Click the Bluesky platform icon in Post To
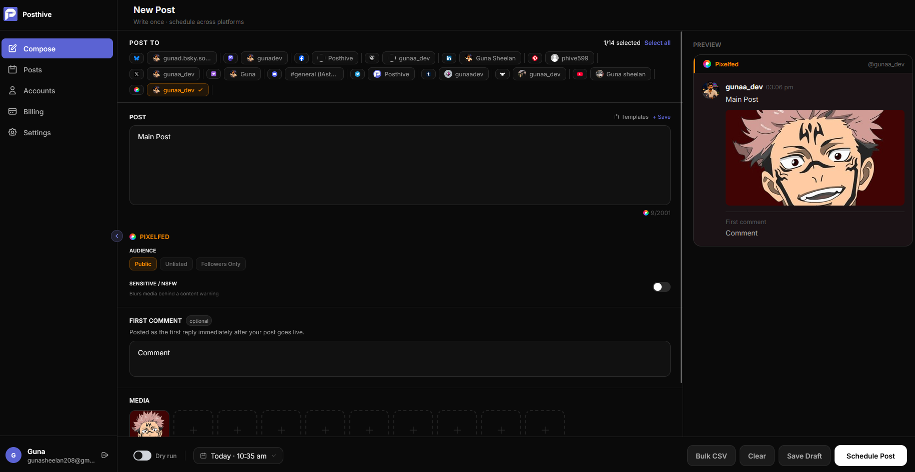915x472 pixels. 136,58
